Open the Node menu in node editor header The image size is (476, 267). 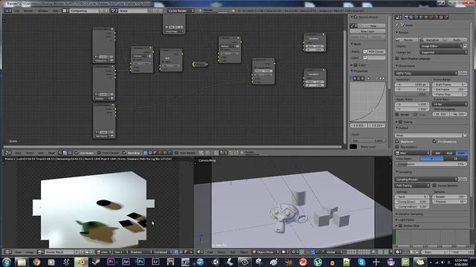click(x=51, y=153)
